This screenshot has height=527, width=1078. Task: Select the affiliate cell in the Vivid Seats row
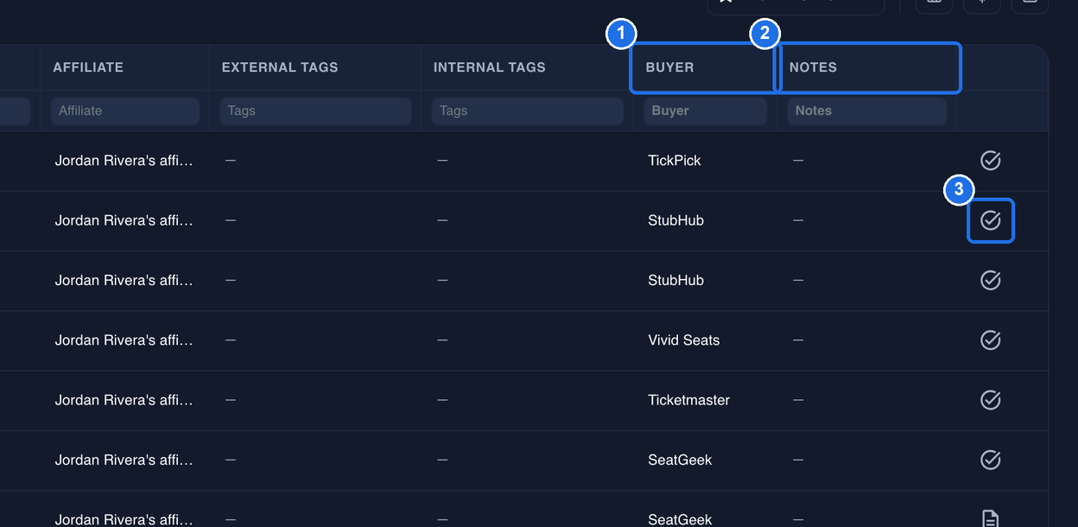tap(124, 340)
